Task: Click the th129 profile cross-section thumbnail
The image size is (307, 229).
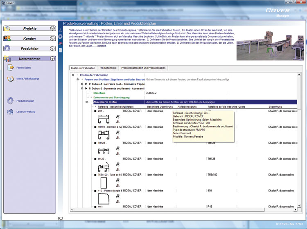Action: 104,167
